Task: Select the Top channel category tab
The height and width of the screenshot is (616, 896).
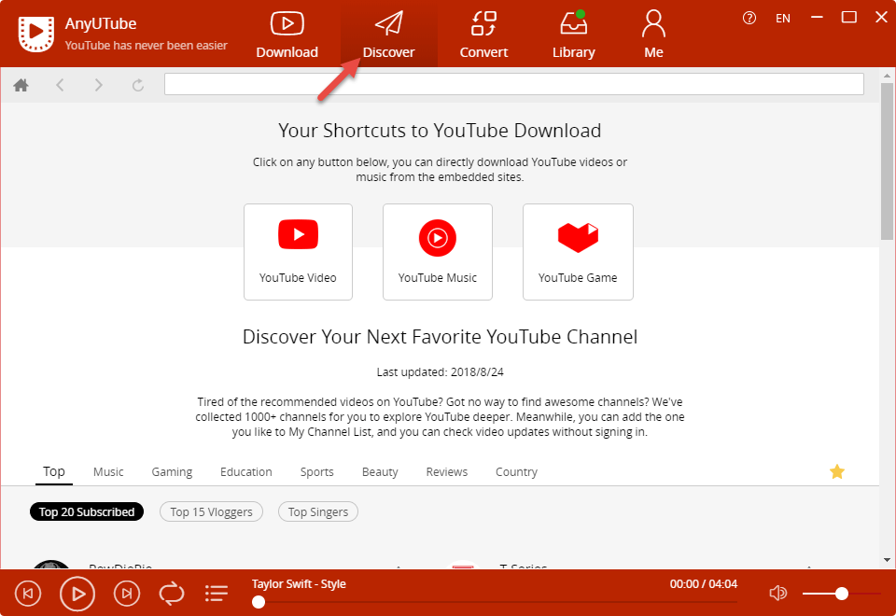Action: [x=54, y=471]
